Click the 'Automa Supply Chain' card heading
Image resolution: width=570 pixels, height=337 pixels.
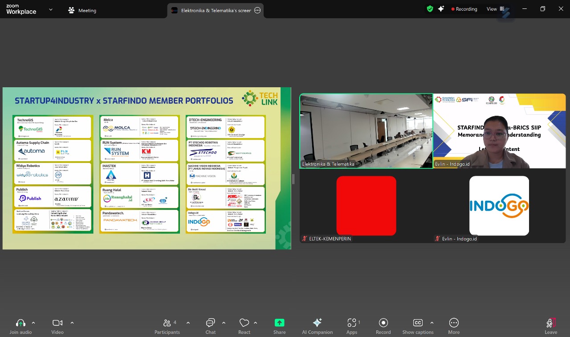tap(33, 143)
